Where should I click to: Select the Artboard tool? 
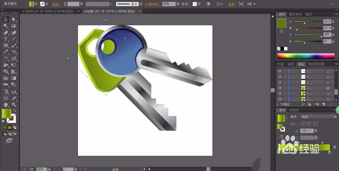point(6,98)
